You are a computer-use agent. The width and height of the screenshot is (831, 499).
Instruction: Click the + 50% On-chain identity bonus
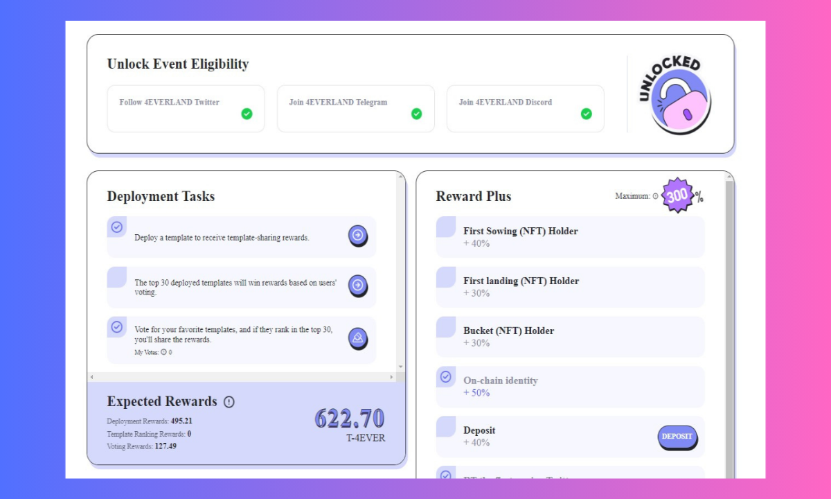tap(476, 393)
